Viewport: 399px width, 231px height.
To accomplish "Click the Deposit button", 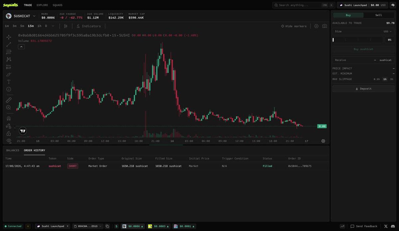I will click(x=363, y=89).
